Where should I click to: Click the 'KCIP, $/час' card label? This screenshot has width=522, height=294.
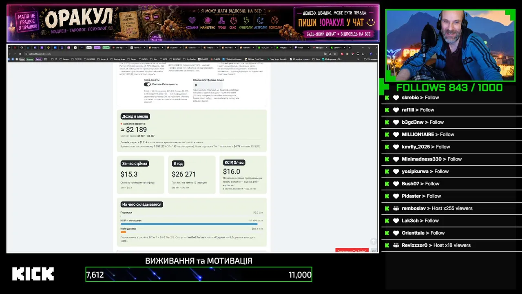click(234, 163)
